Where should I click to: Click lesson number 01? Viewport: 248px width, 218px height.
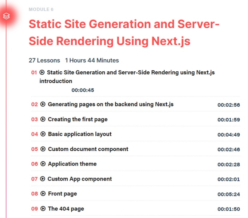click(34, 72)
